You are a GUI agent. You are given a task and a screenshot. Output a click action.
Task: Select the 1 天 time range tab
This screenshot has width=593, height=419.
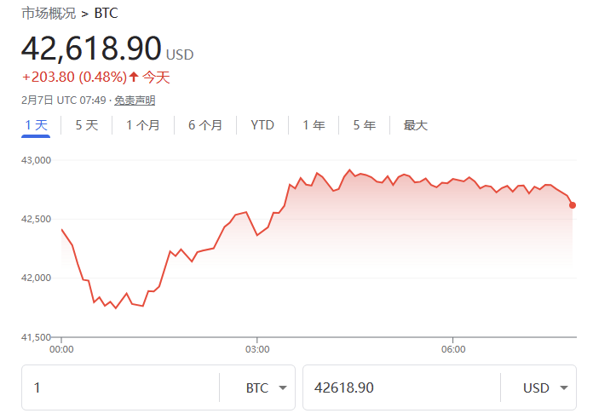36,125
